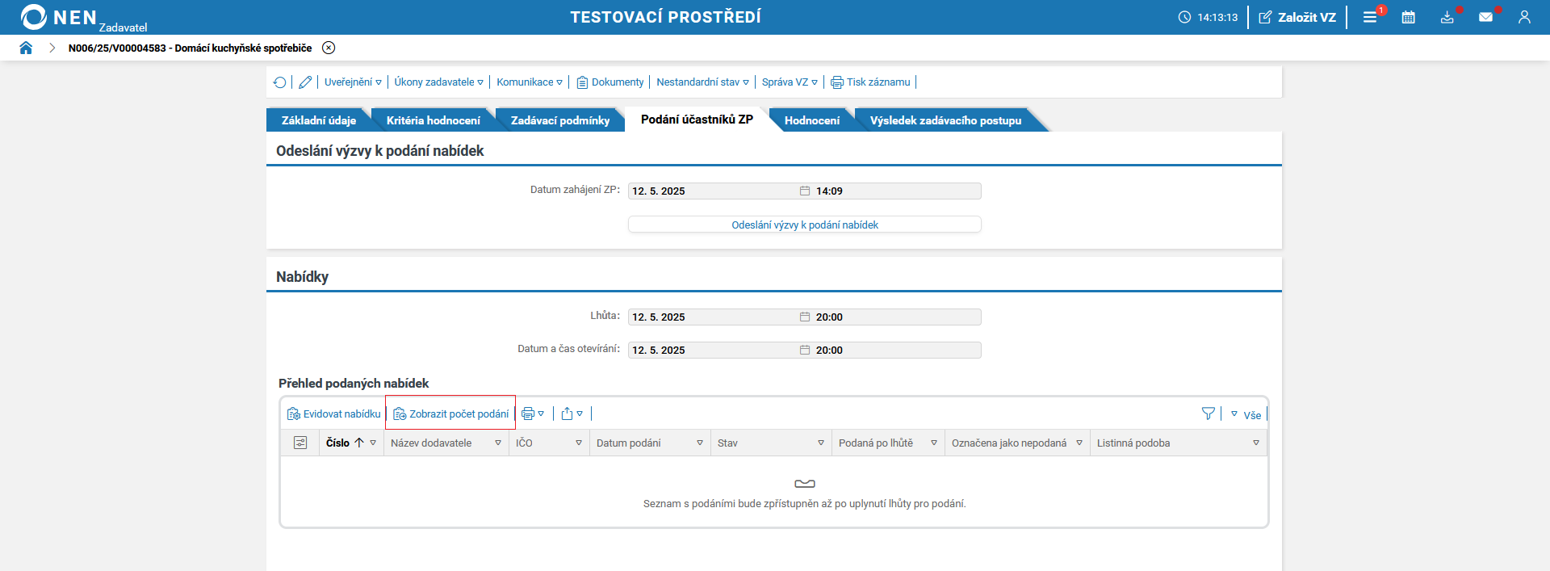1550x571 pixels.
Task: Open the table print icon dropdown
Action: pyautogui.click(x=533, y=414)
